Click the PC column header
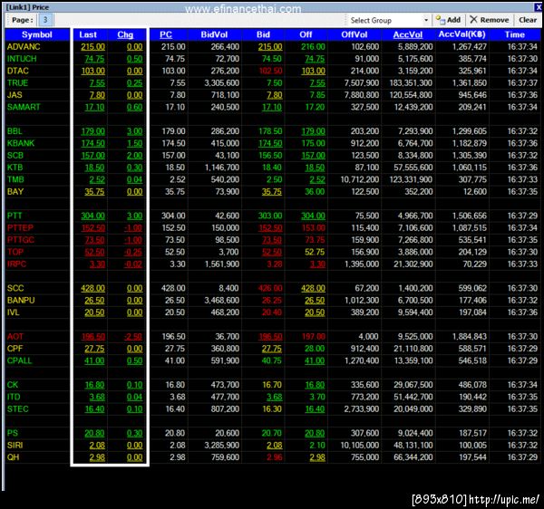The image size is (544, 509). [166, 34]
